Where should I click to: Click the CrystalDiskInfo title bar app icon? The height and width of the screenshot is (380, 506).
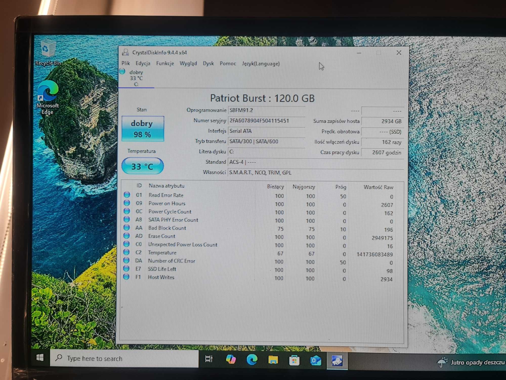tap(125, 52)
